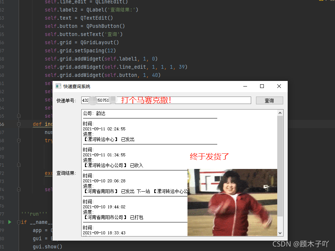The image size is (335, 251).
Task: Click the fold end marker on line 71
Action: pyautogui.click(x=19, y=165)
